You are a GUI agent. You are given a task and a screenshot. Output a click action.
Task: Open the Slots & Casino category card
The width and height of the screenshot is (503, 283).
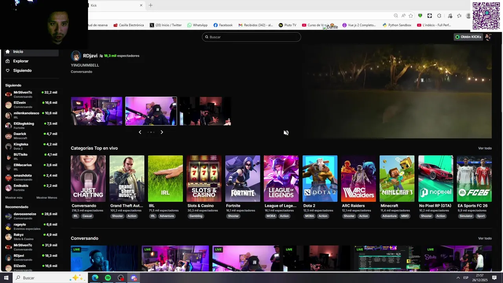pos(204,178)
